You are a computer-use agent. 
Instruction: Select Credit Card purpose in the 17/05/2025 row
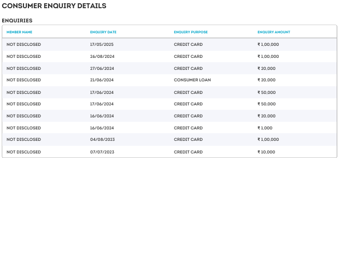click(188, 44)
